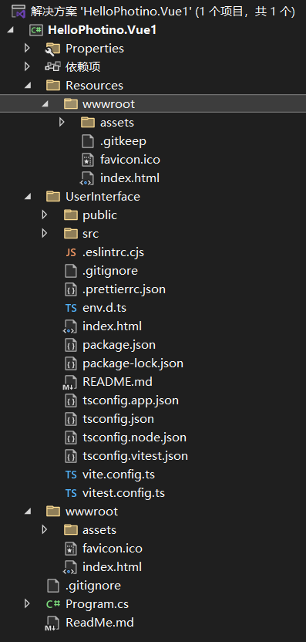Viewport: 306px width, 642px height.
Task: Click the dependencies icon beside 依赖项
Action: pos(53,66)
